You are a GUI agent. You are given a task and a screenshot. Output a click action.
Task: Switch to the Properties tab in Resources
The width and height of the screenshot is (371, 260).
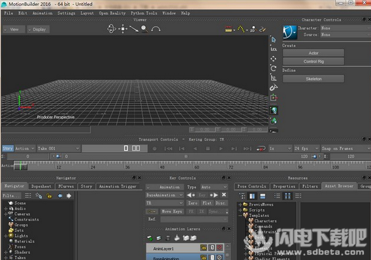tap(284, 186)
